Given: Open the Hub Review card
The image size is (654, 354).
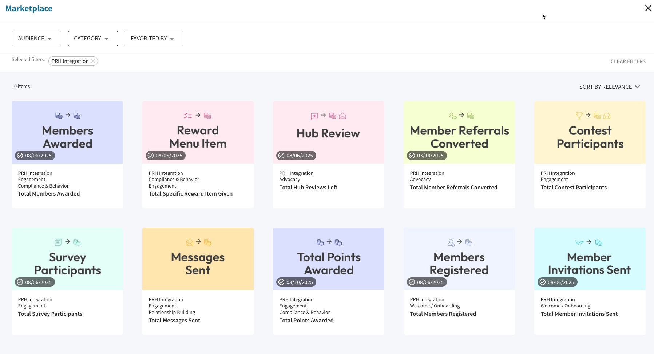Looking at the screenshot, I should click(328, 154).
